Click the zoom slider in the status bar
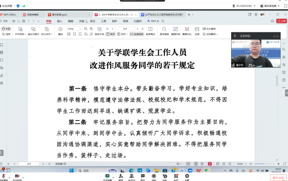Viewport: 288px width, 181px height. 261,164
